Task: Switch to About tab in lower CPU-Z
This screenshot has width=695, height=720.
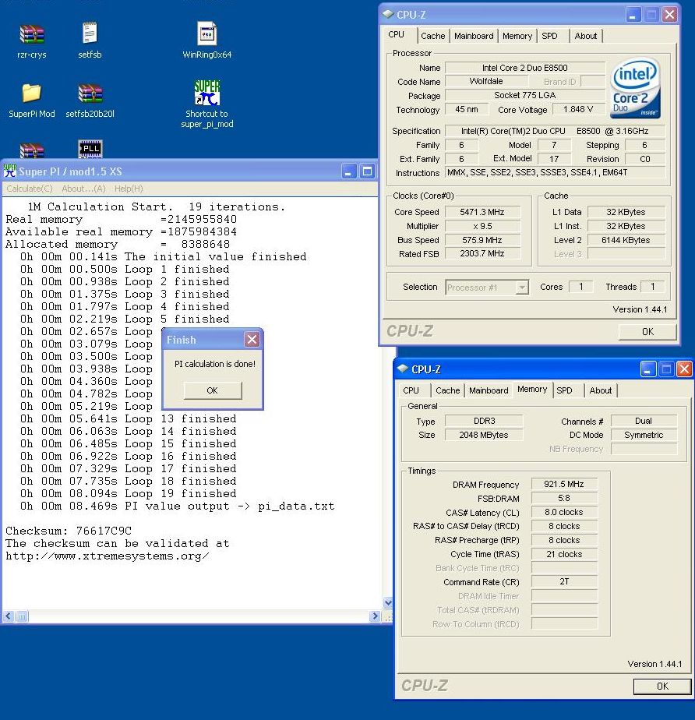Action: point(601,390)
